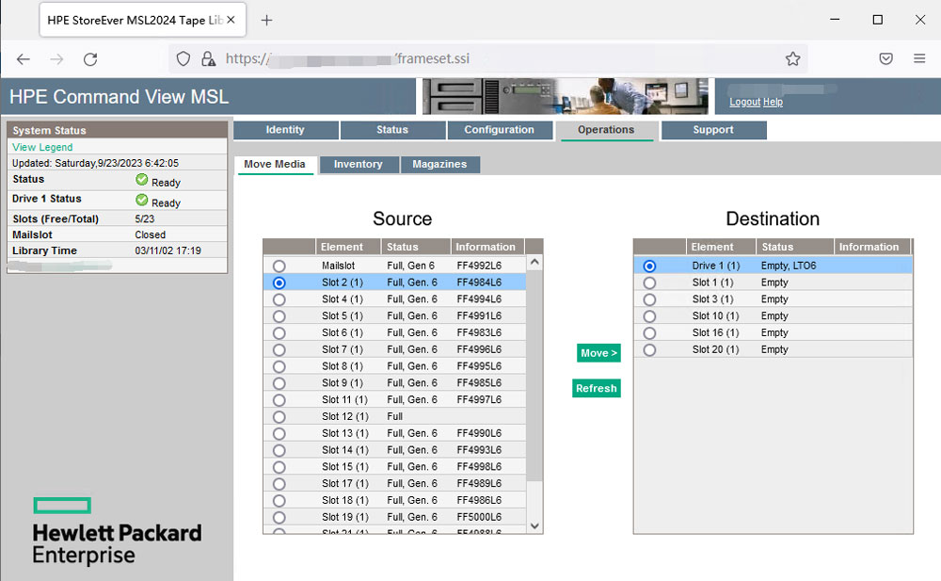Go back to the previous page
Viewport: 941px width, 581px height.
(x=24, y=59)
